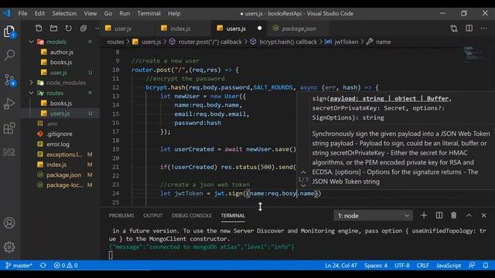Click unsaved dot on users.js tab
This screenshot has width=495, height=278.
coord(260,28)
